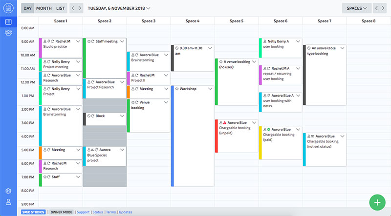Switch to MONTH view
The image size is (391, 216).
click(44, 8)
